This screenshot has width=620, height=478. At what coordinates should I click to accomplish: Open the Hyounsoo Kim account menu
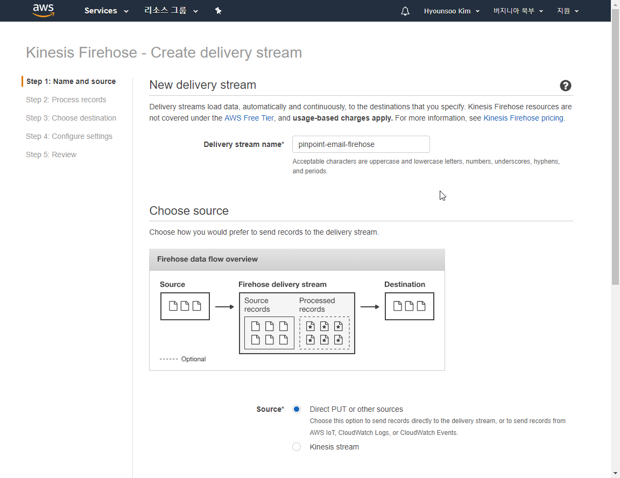coord(452,11)
